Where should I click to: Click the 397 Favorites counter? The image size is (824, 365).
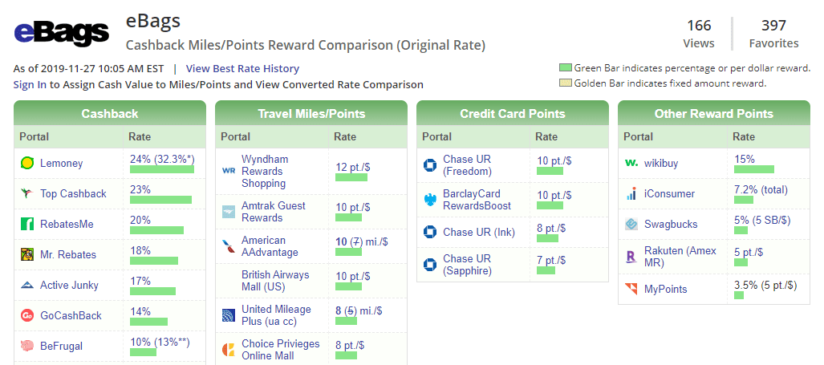773,34
